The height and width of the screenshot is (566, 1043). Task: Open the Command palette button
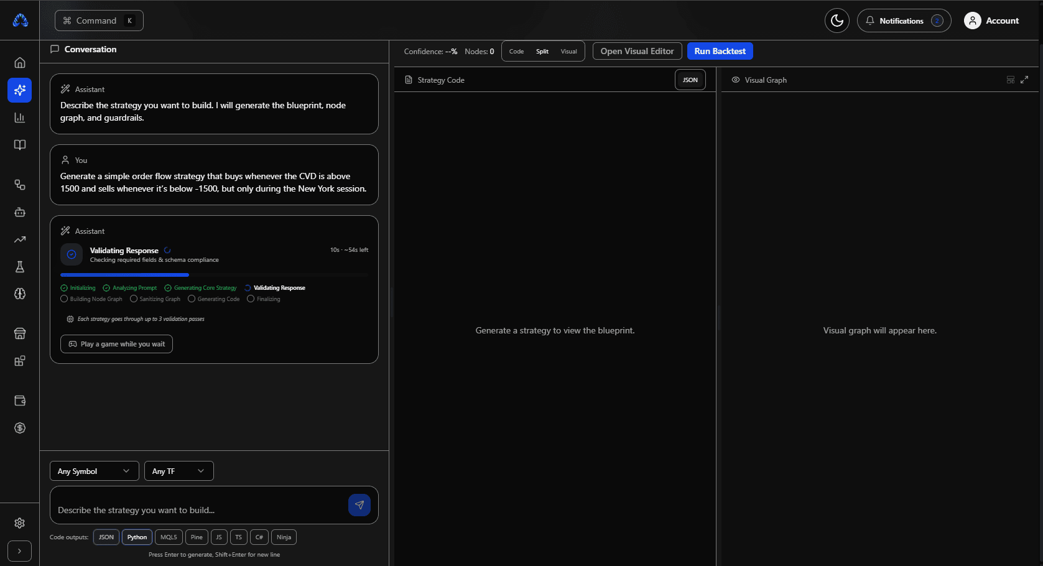(x=99, y=21)
